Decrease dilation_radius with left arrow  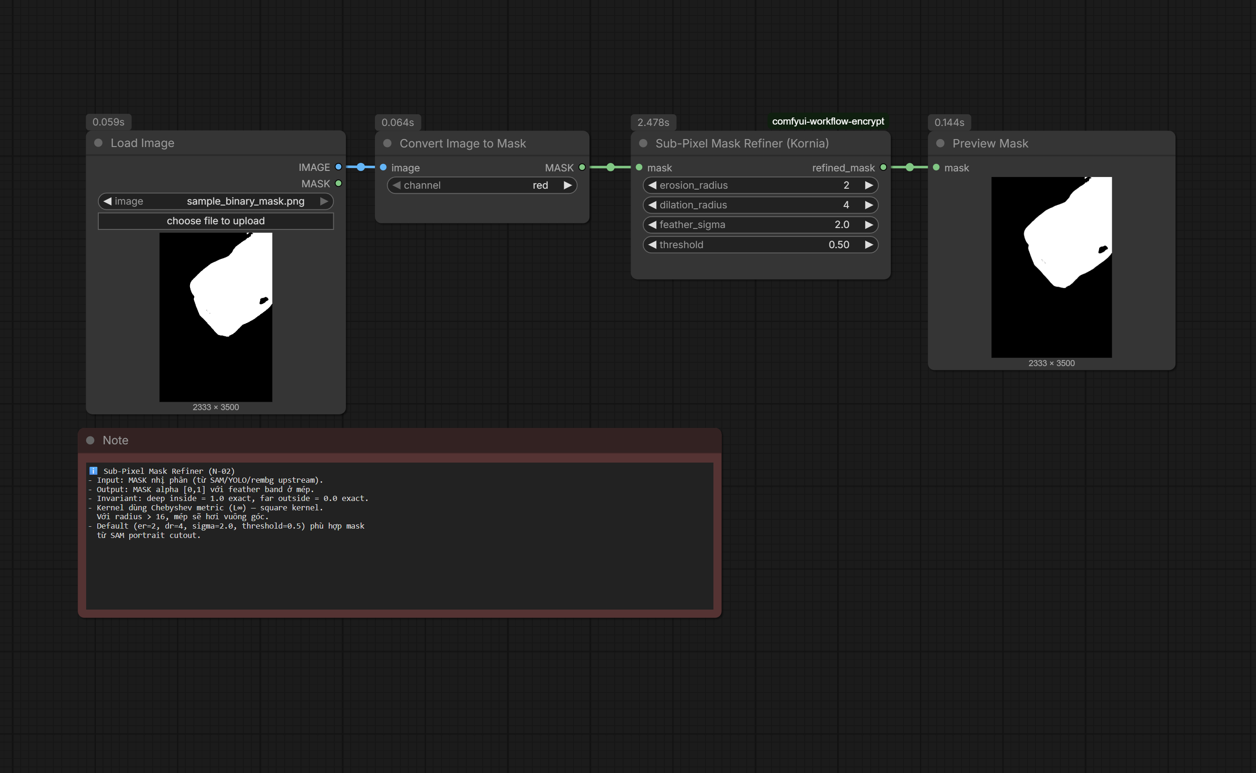click(x=652, y=205)
